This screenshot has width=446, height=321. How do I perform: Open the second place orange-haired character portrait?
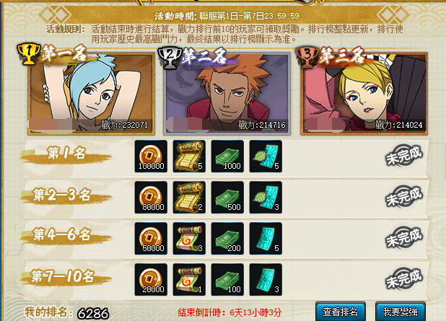[227, 94]
